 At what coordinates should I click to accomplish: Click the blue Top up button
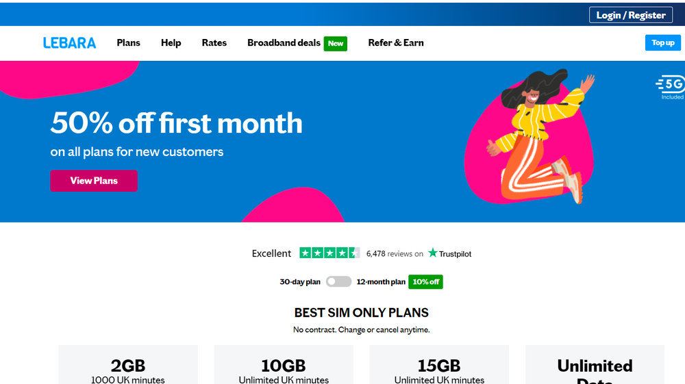click(662, 42)
